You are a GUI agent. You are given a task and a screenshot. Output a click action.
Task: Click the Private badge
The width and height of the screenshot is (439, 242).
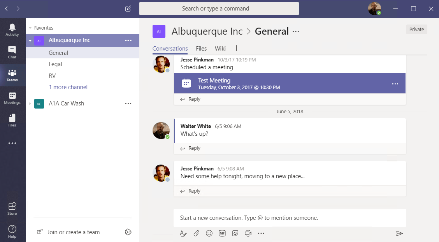(x=416, y=30)
